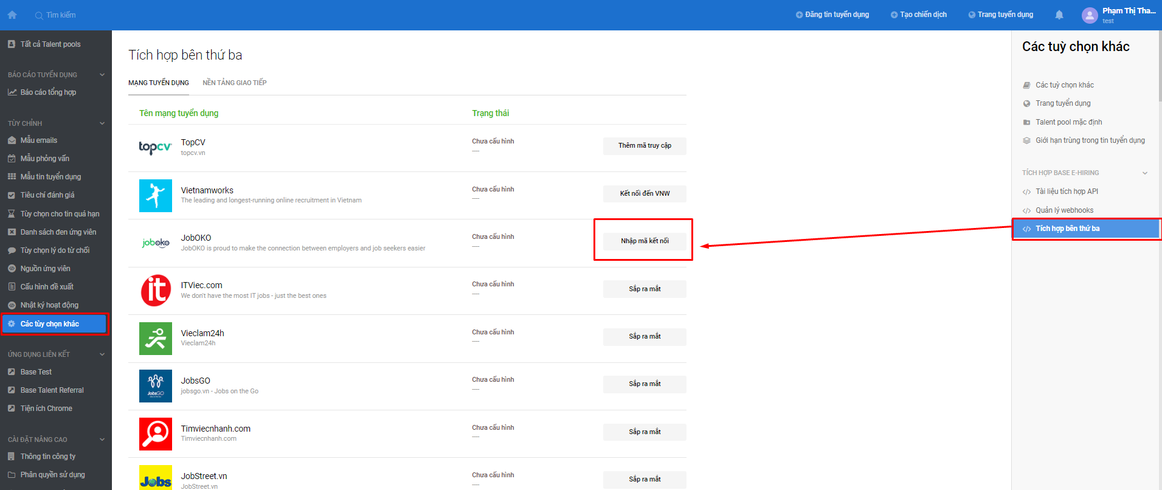Select the ITViec red logo
This screenshot has width=1162, height=490.
coord(156,291)
